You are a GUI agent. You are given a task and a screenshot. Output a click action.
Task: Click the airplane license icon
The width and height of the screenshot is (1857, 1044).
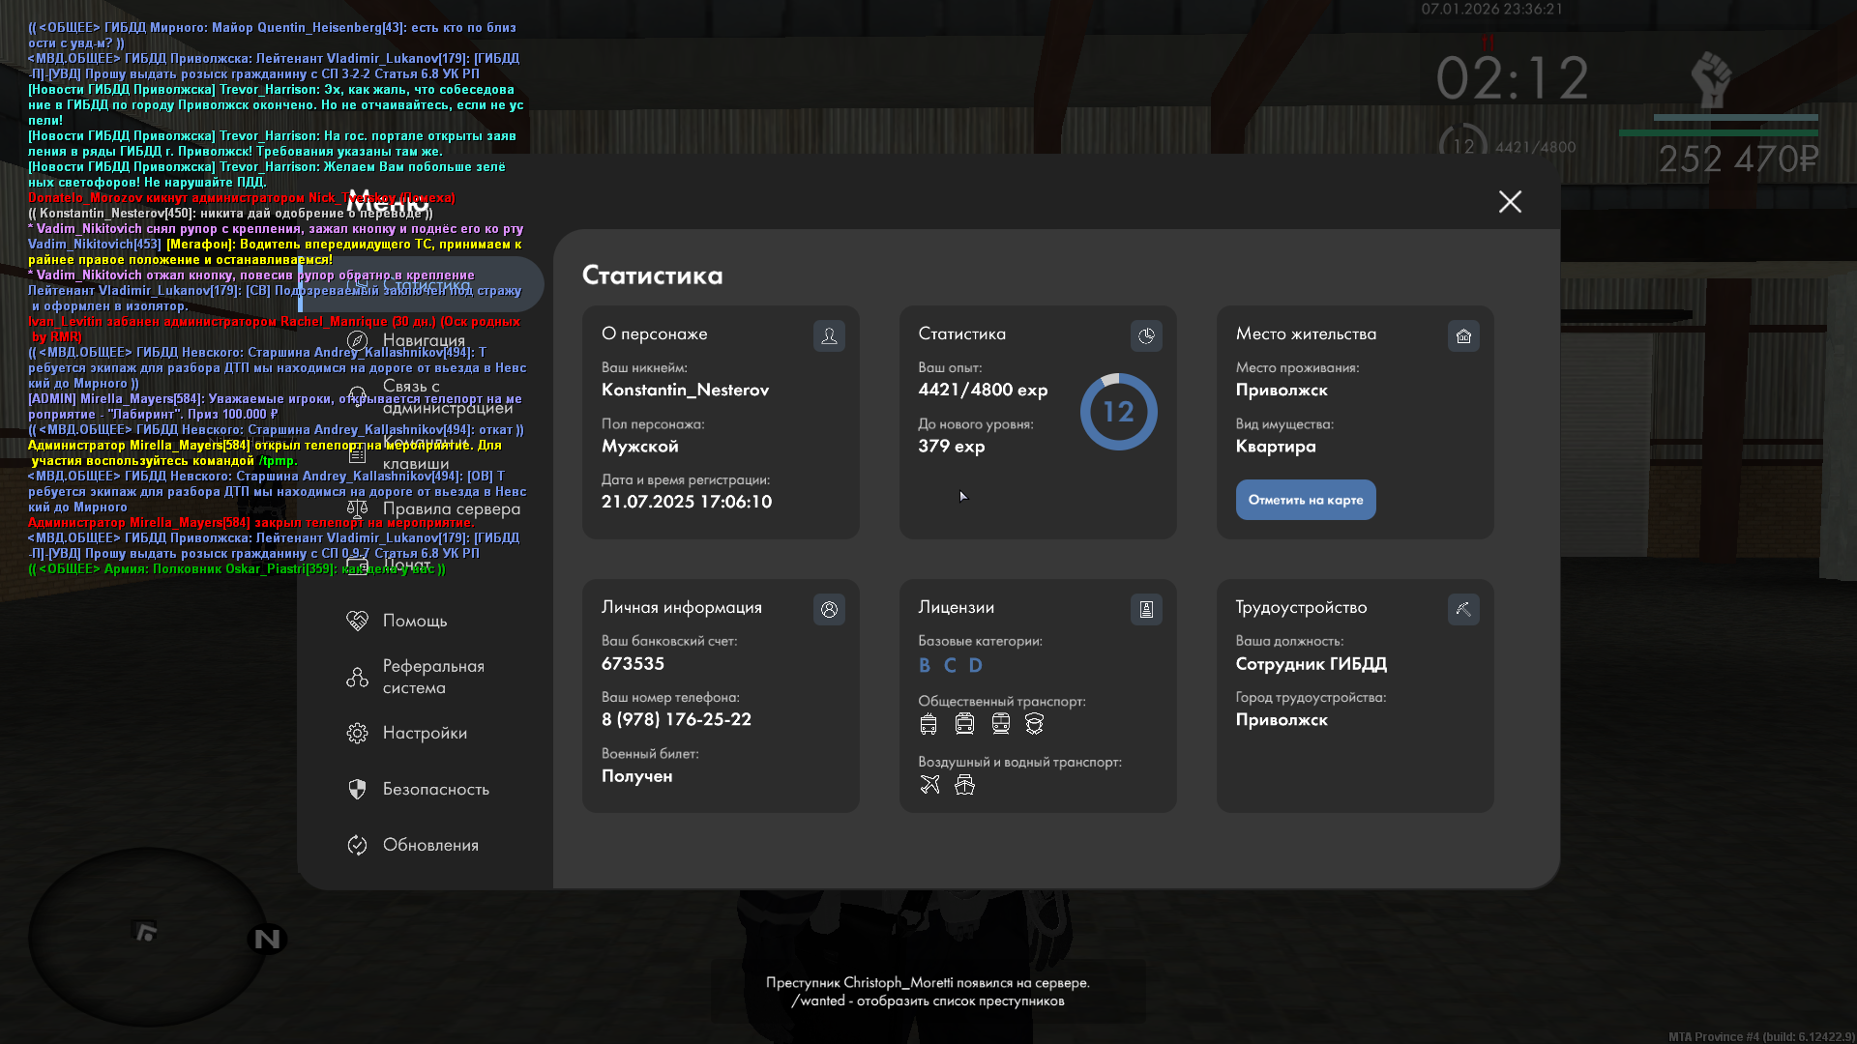pos(929,784)
